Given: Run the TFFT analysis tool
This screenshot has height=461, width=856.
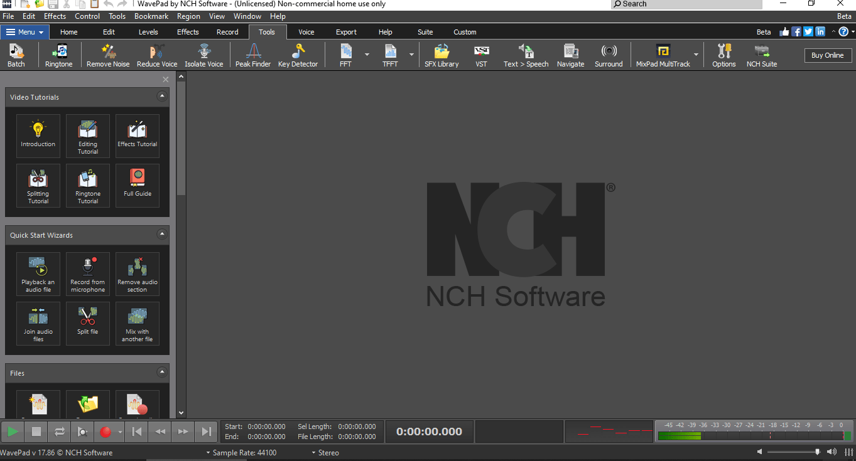Looking at the screenshot, I should (x=390, y=56).
